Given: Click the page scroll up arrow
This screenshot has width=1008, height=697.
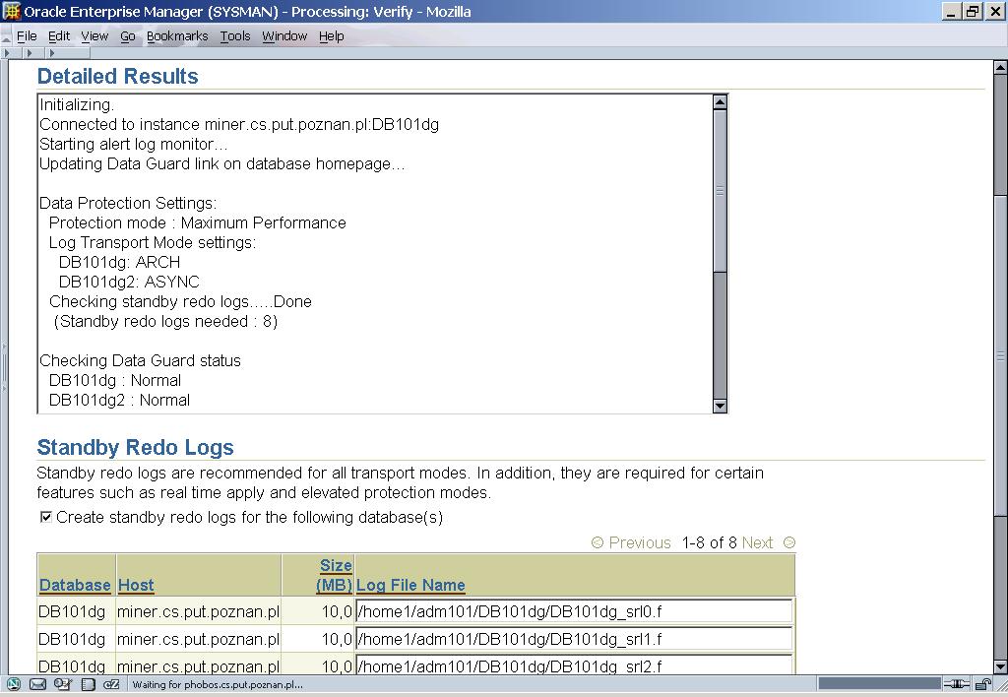Looking at the screenshot, I should click(x=1000, y=67).
